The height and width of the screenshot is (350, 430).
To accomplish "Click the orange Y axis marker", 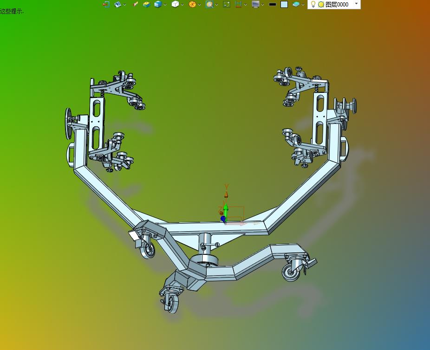I will tap(226, 191).
